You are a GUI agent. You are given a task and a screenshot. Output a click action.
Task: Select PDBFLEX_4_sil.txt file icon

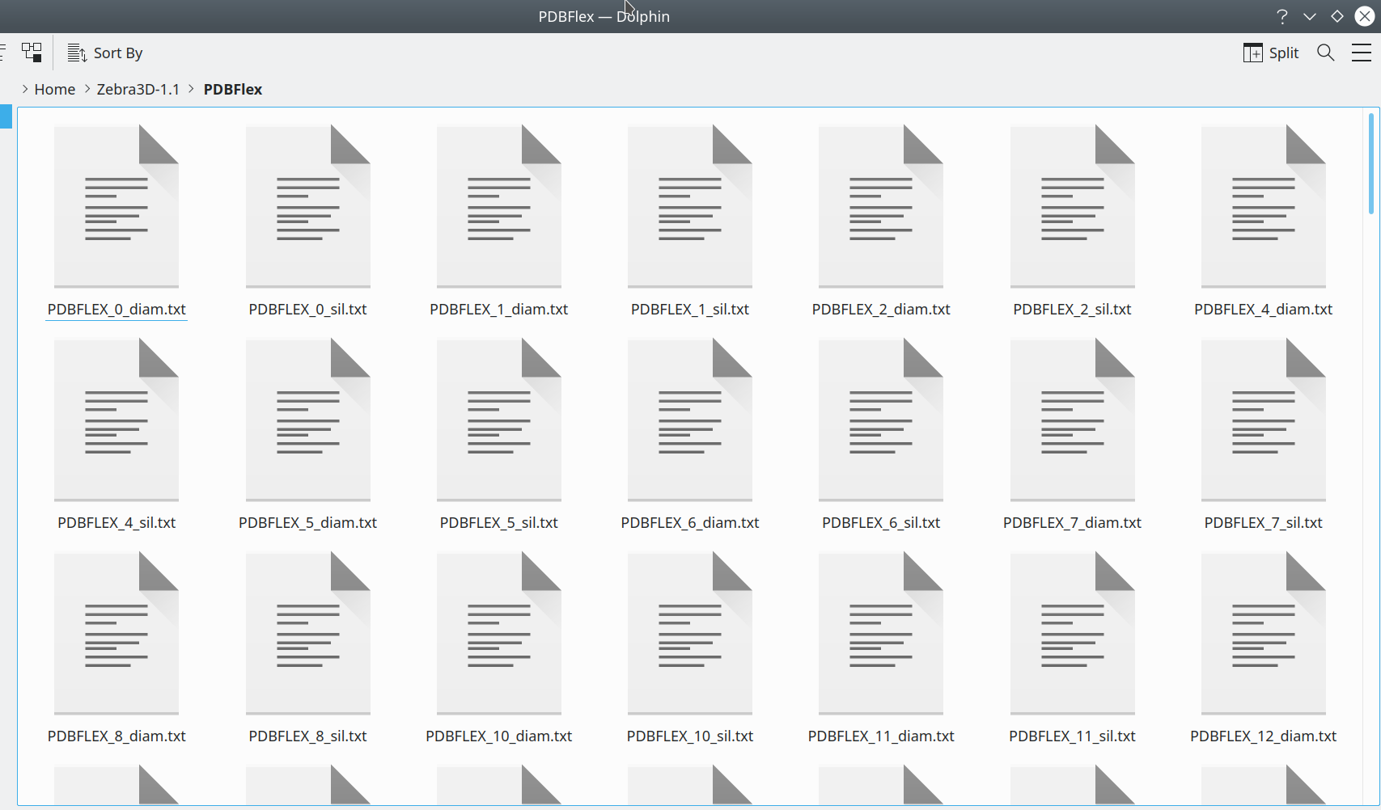[x=116, y=420]
